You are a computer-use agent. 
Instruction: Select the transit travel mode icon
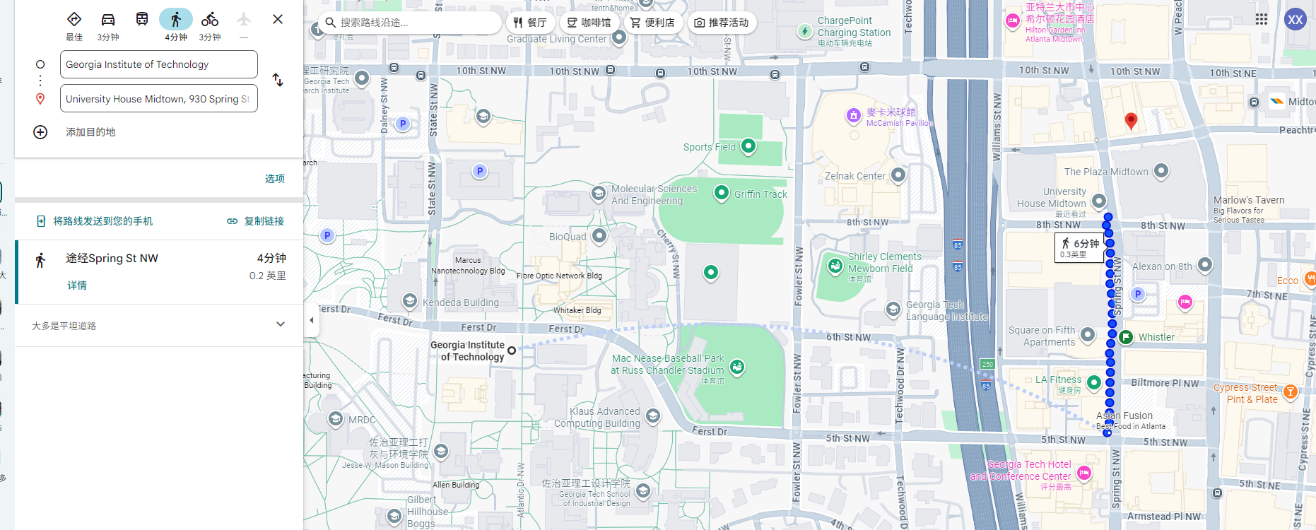pos(142,20)
